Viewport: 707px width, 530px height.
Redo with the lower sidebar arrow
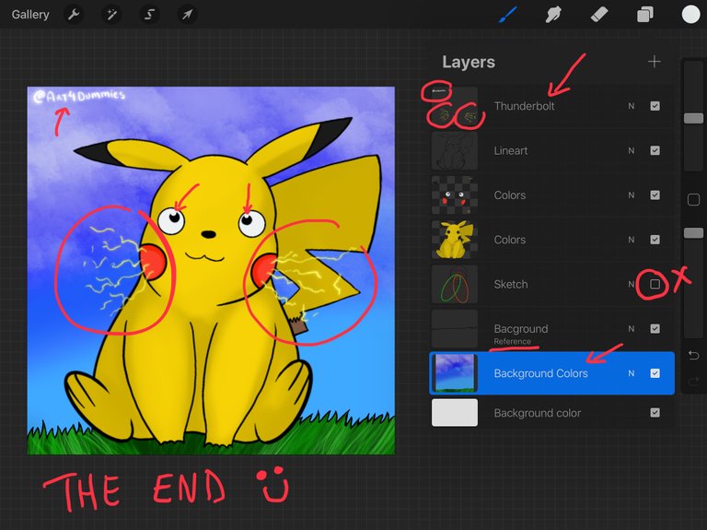tap(693, 383)
